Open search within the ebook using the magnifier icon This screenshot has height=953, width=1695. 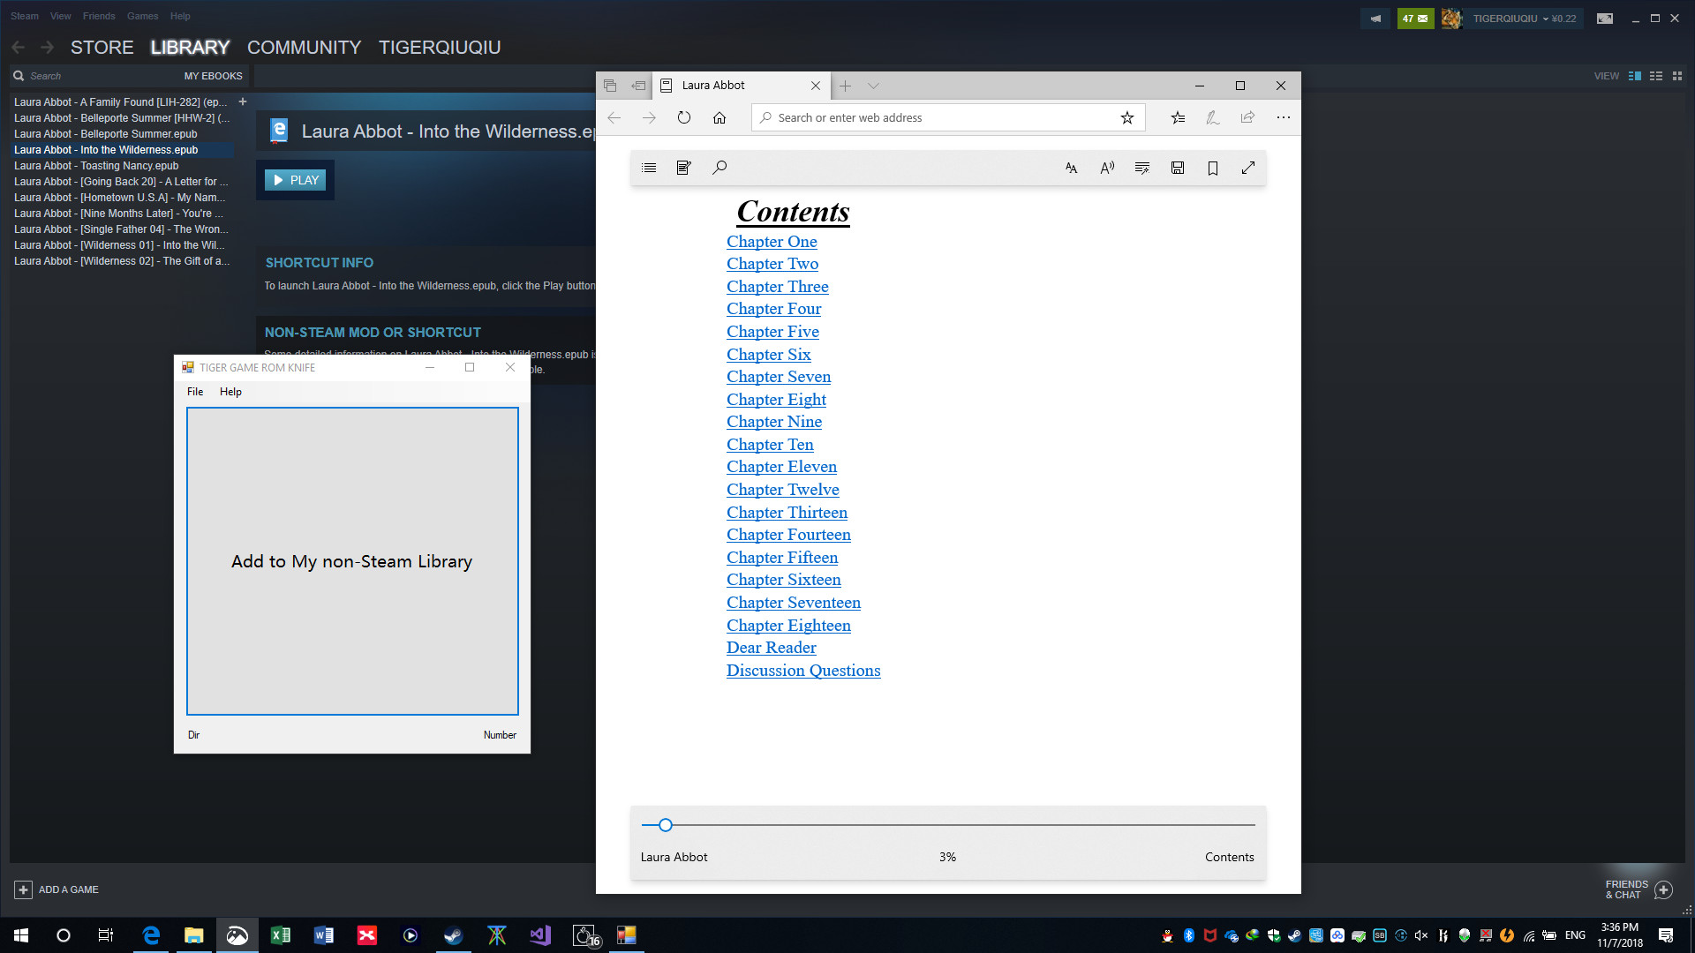click(x=719, y=168)
